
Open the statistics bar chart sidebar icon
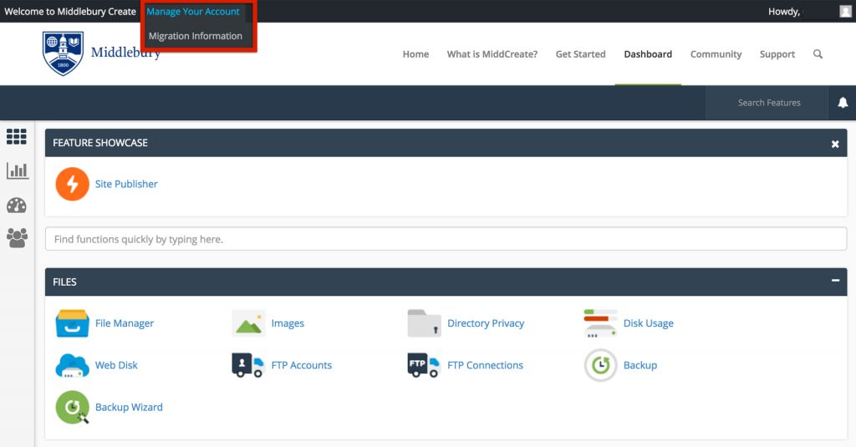click(17, 170)
